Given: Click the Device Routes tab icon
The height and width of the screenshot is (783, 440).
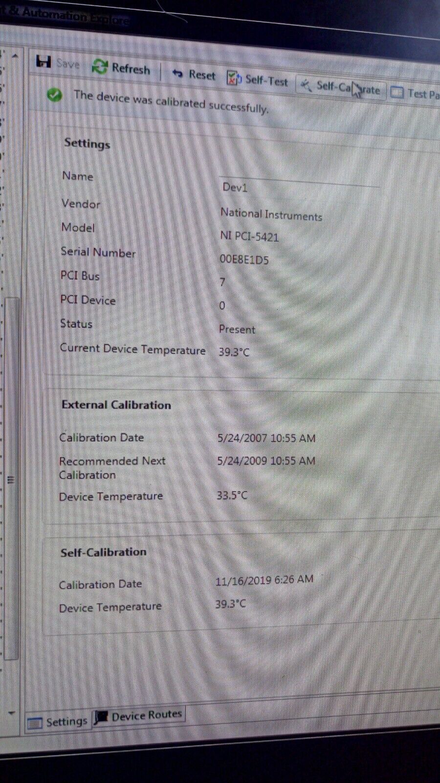Looking at the screenshot, I should click(x=101, y=717).
